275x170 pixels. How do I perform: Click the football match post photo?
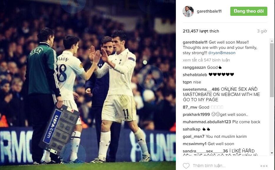click(88, 85)
